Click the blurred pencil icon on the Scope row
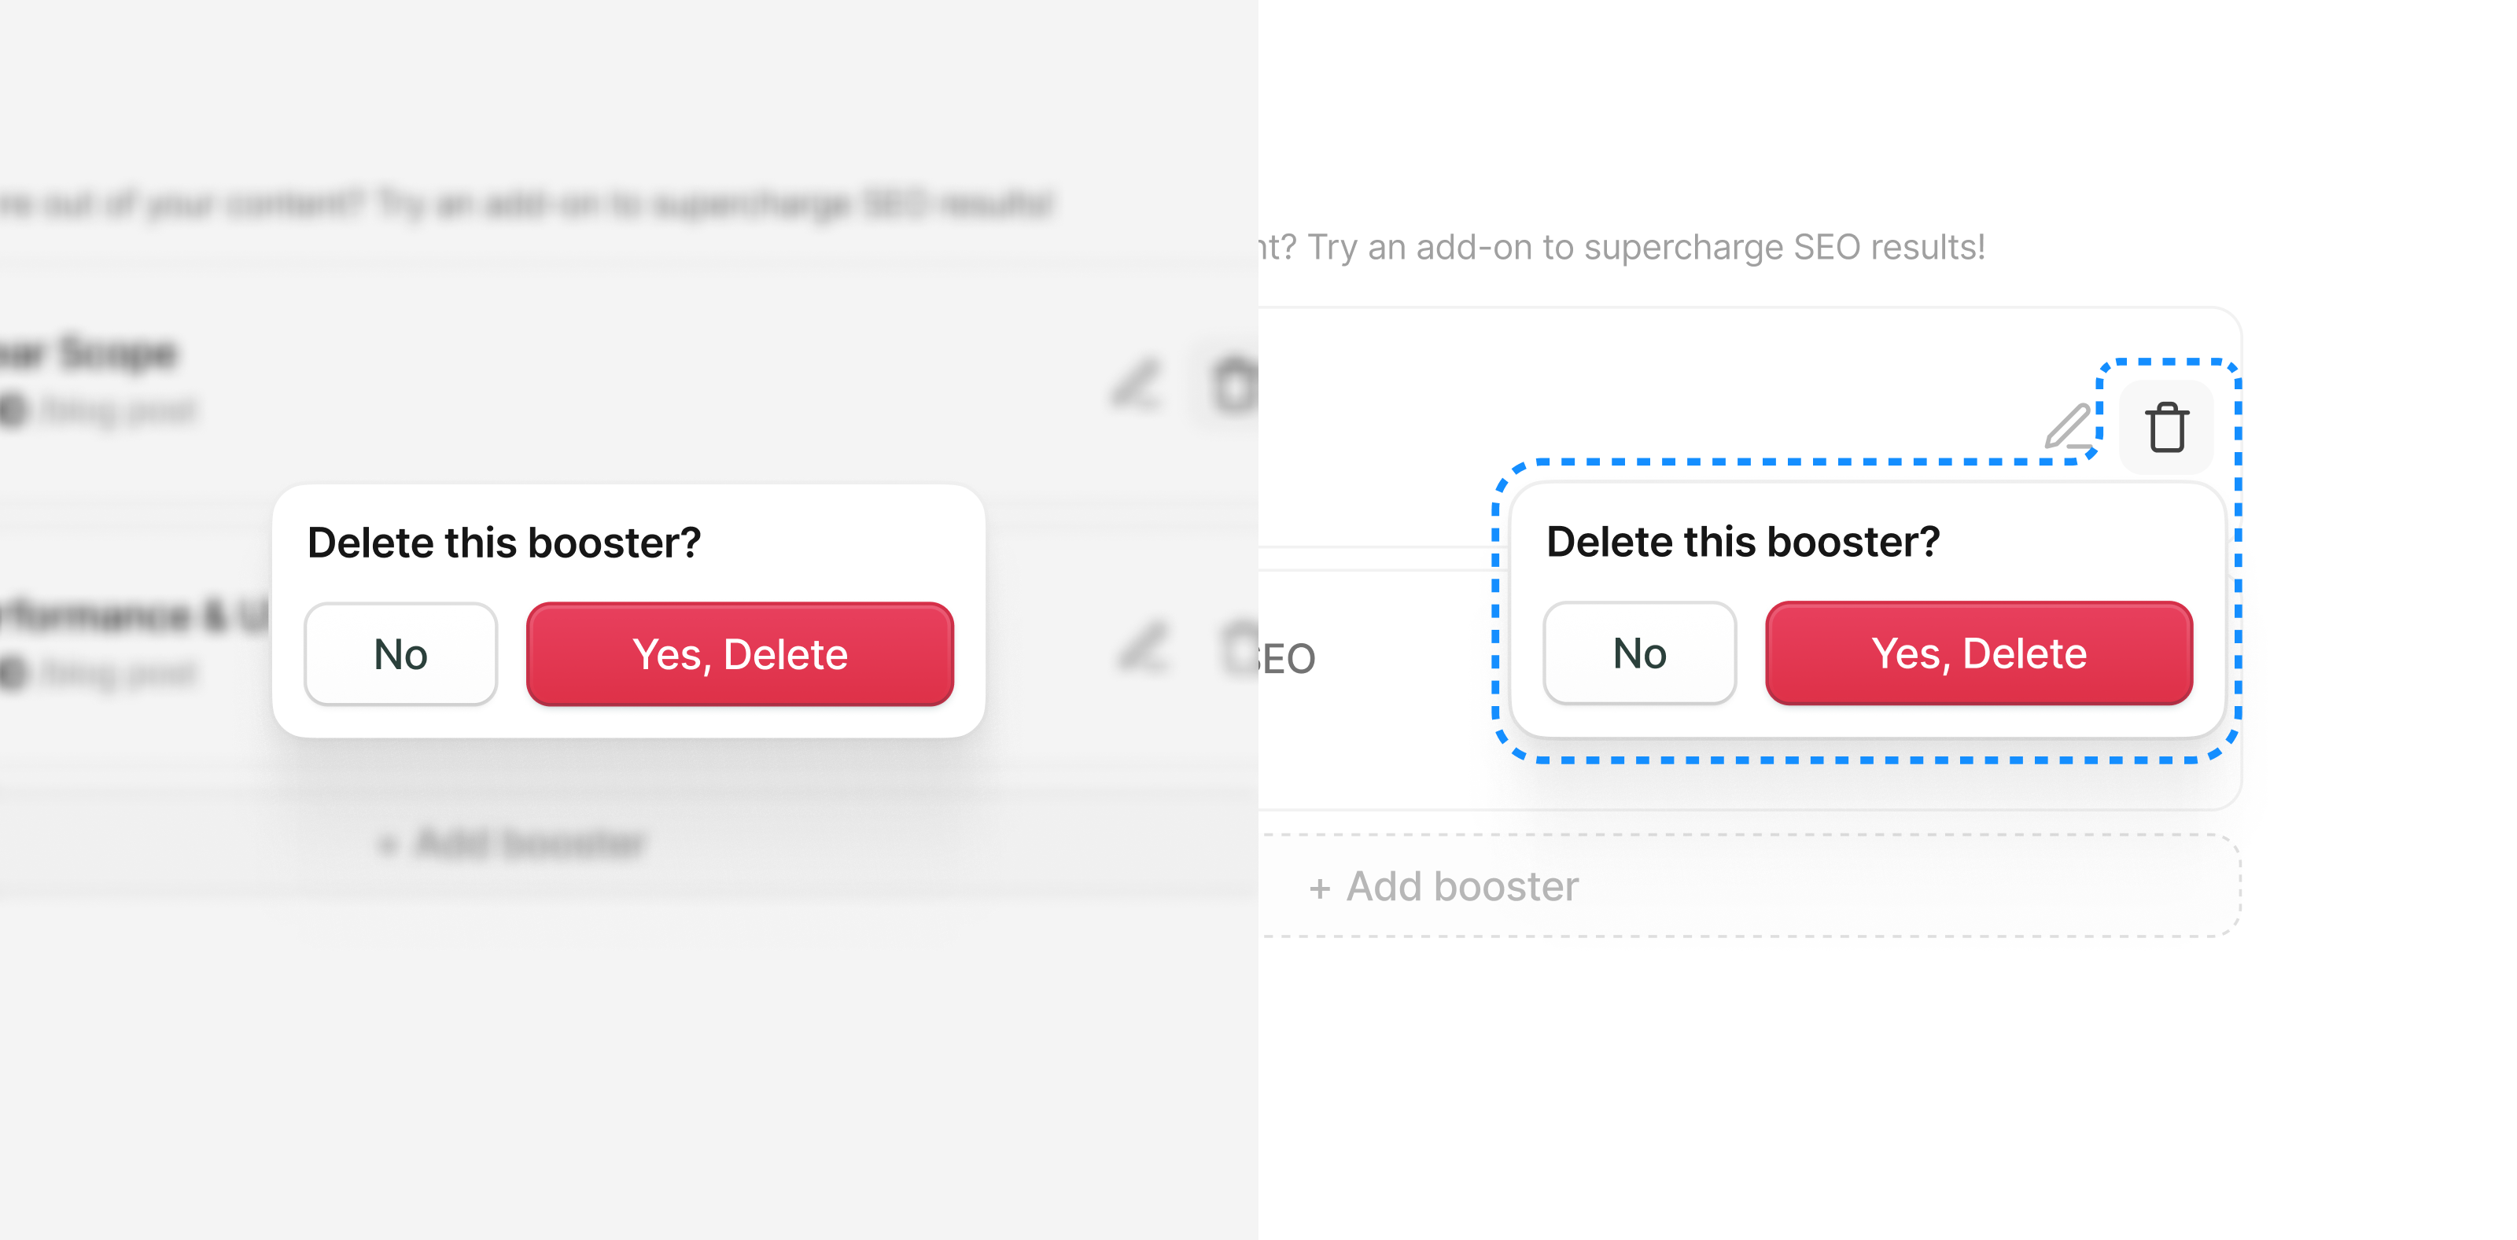The image size is (2517, 1240). (1137, 384)
